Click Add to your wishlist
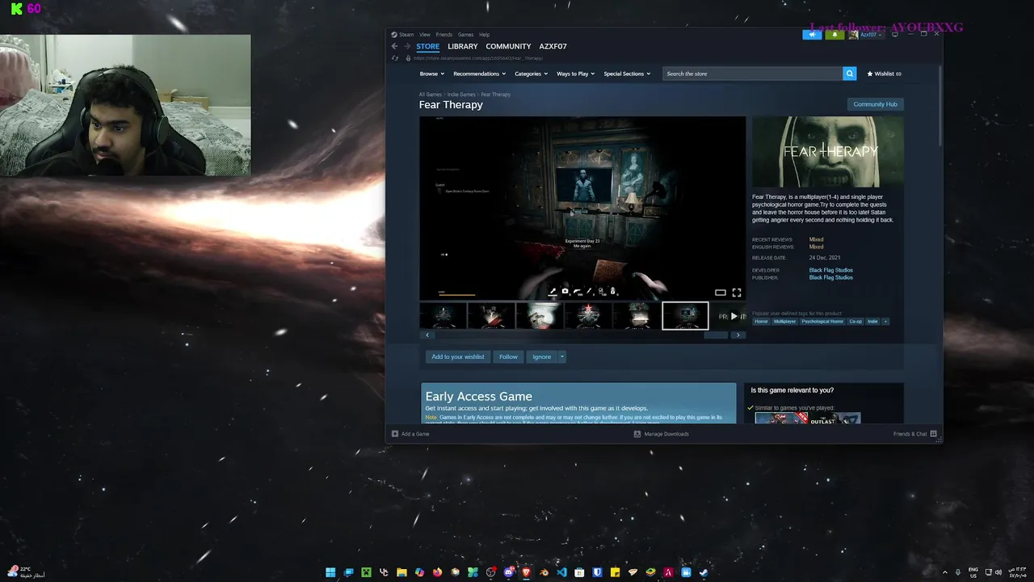This screenshot has height=582, width=1034. 458,356
